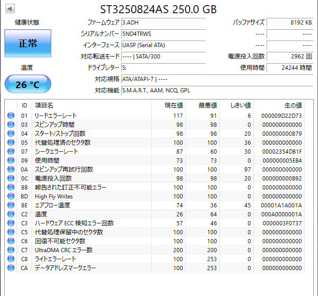Click status orb for ID 01 row
Screen dimensions: 318x296
tap(11, 115)
